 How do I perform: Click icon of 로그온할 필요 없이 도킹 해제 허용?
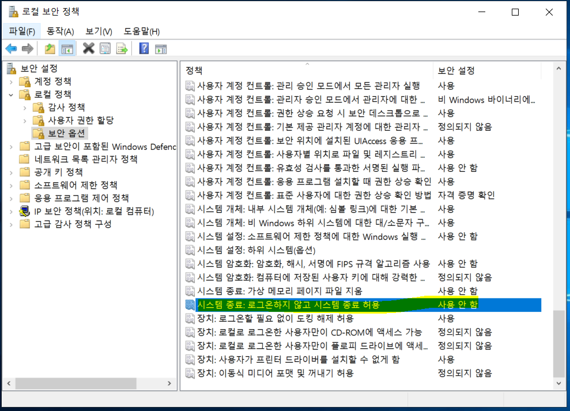190,319
